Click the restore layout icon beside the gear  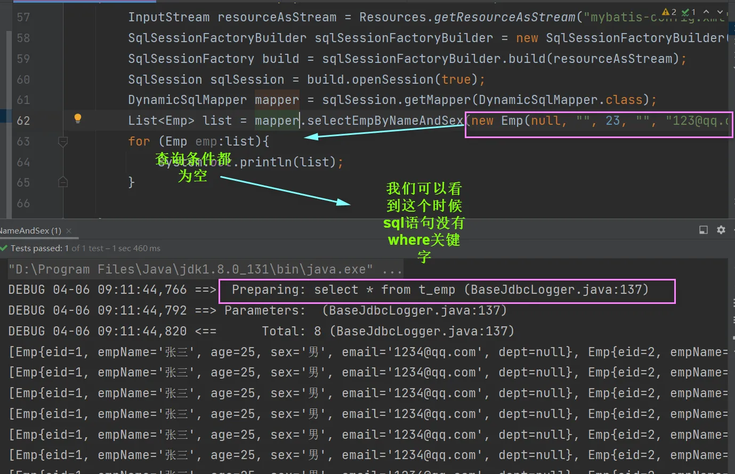704,230
